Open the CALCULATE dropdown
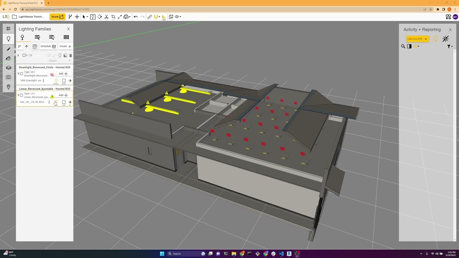The image size is (459, 258). 426,39
